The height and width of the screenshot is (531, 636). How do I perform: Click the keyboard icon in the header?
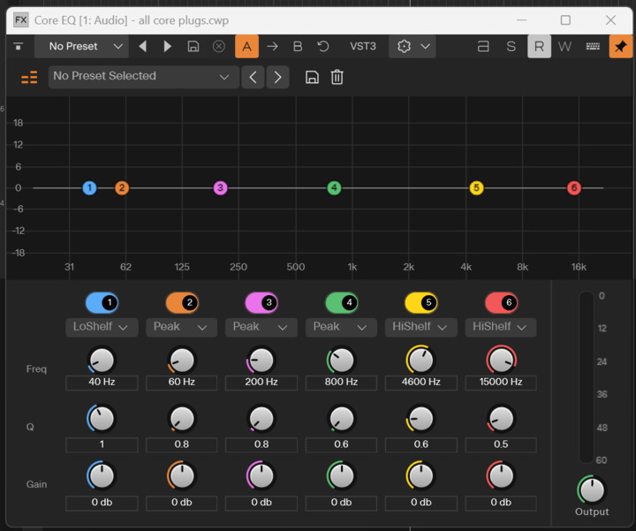click(593, 46)
